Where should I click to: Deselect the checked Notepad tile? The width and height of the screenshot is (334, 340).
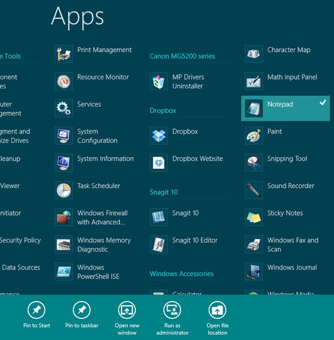click(x=285, y=109)
